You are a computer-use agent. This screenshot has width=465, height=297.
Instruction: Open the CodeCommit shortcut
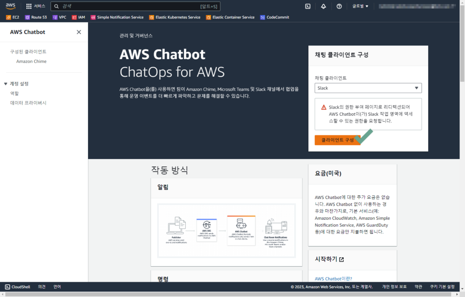[x=275, y=17]
